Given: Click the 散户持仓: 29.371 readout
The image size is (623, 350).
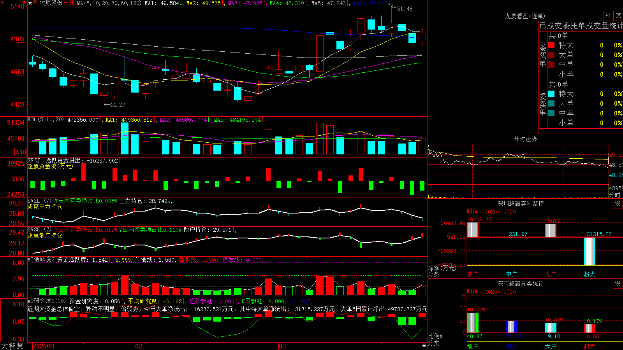Looking at the screenshot, I should pos(208,230).
